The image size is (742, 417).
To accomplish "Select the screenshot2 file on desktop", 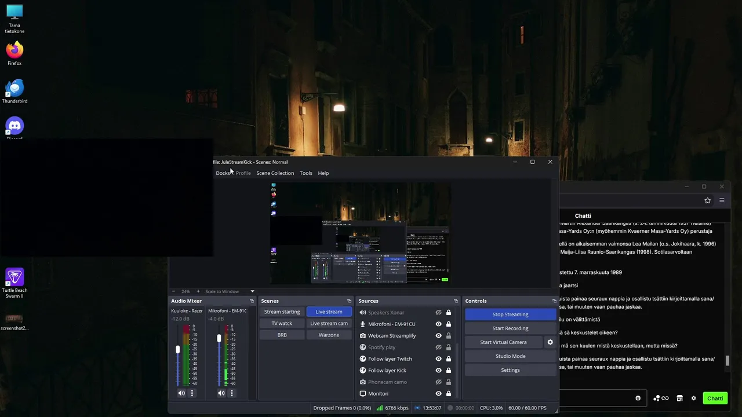I will pyautogui.click(x=14, y=322).
